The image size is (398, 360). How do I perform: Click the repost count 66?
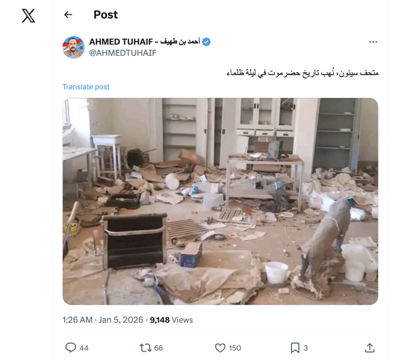pyautogui.click(x=158, y=348)
